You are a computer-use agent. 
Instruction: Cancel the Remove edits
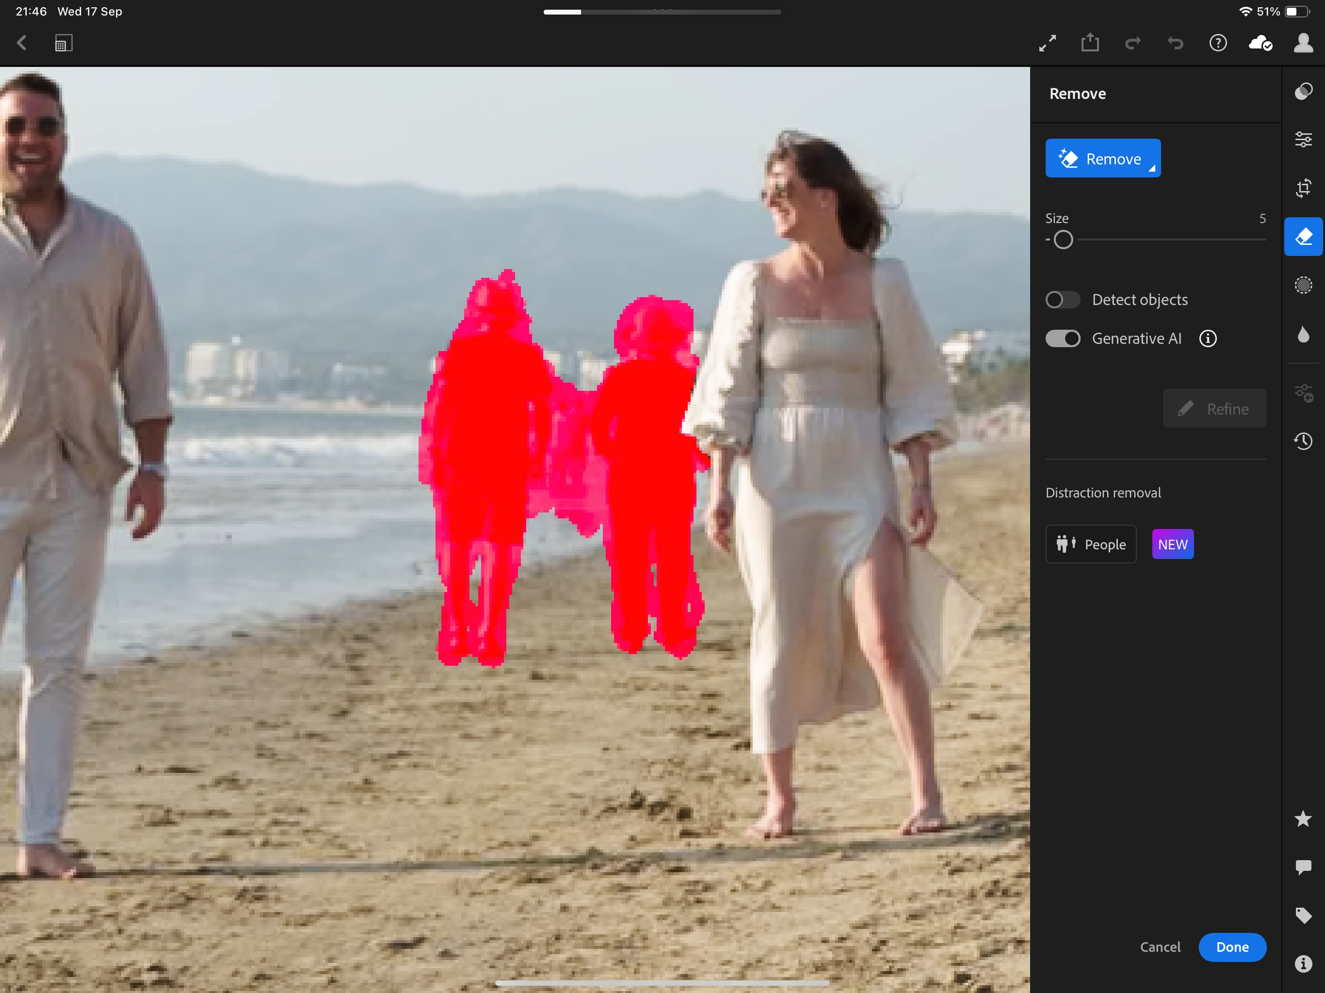(x=1160, y=947)
